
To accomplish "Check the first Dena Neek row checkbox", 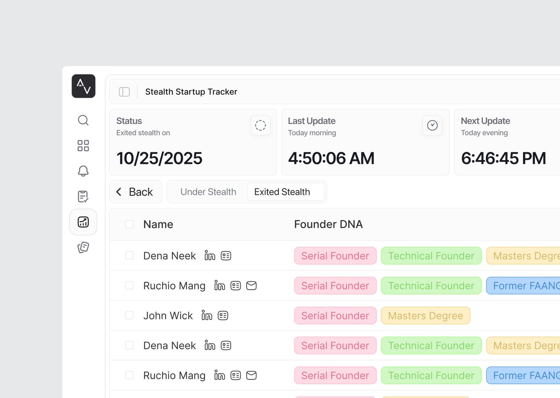I will click(x=129, y=256).
